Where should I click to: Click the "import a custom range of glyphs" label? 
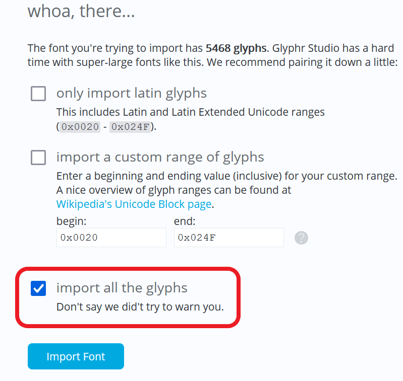(160, 157)
